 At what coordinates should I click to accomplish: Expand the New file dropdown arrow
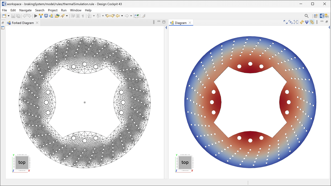pos(9,16)
